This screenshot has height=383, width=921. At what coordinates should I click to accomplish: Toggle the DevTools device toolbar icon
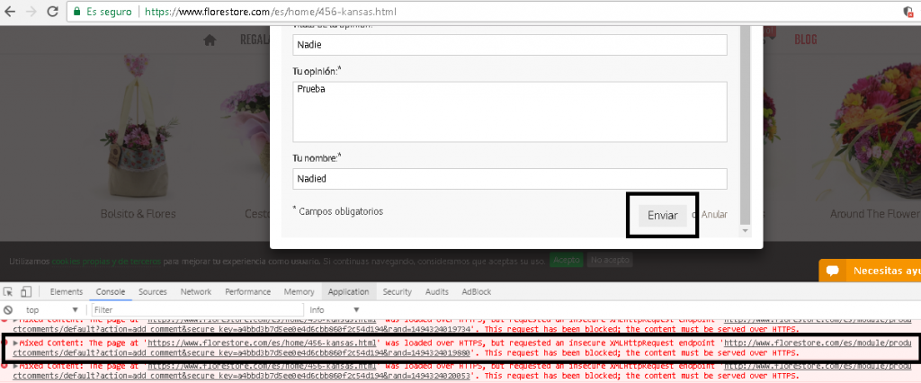tap(26, 291)
